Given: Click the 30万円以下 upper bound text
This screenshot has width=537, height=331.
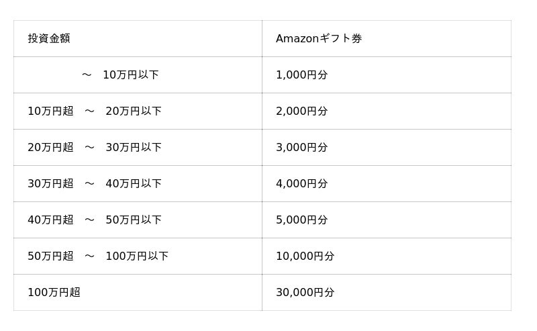Looking at the screenshot, I should coord(134,147).
